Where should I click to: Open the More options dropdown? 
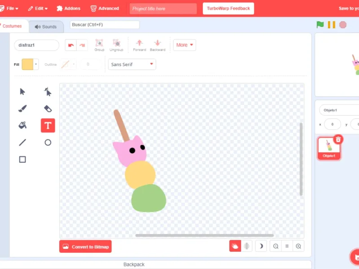tap(184, 45)
